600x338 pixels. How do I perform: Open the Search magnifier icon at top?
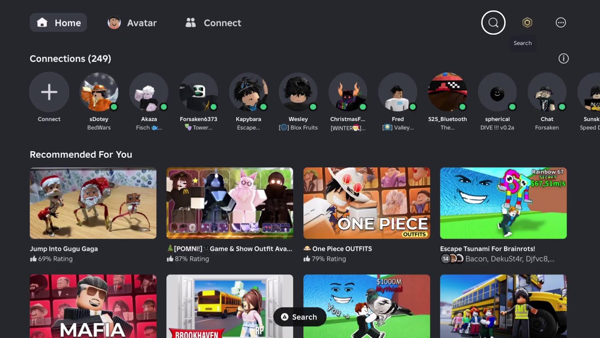[x=493, y=23]
